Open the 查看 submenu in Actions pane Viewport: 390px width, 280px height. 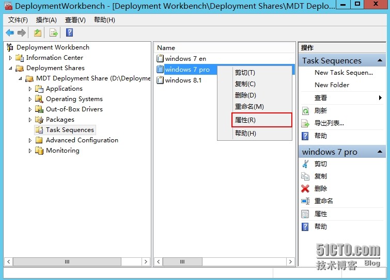point(342,98)
